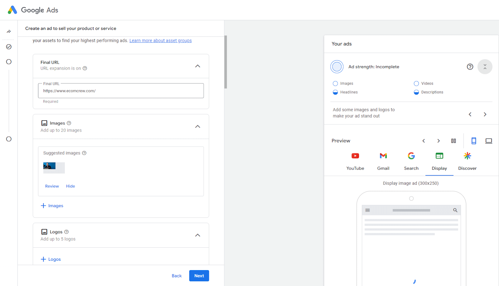Select the Images asset status indicator

tap(335, 84)
